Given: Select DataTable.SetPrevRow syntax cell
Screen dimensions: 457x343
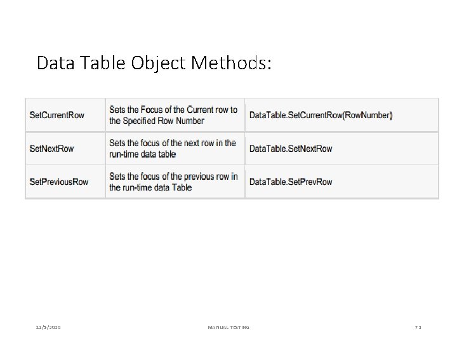Looking at the screenshot, I should click(341, 182).
